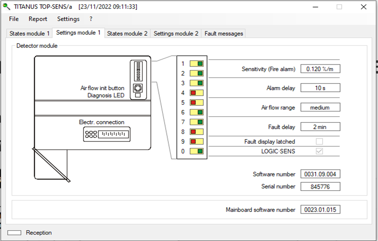Click the 'Software number' label
Image resolution: width=378 pixels, height=241 pixels.
pos(274,174)
